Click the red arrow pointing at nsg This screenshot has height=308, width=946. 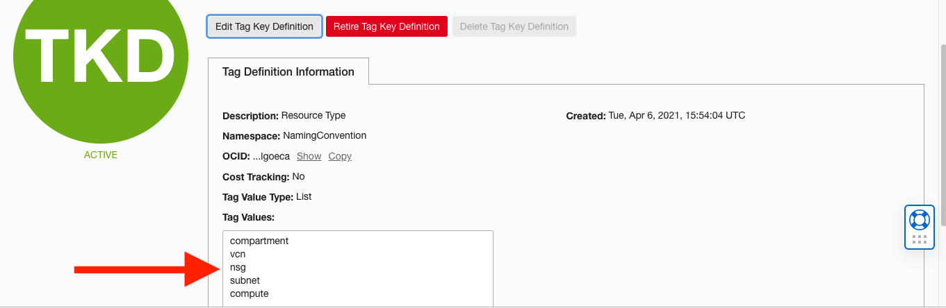tap(146, 268)
